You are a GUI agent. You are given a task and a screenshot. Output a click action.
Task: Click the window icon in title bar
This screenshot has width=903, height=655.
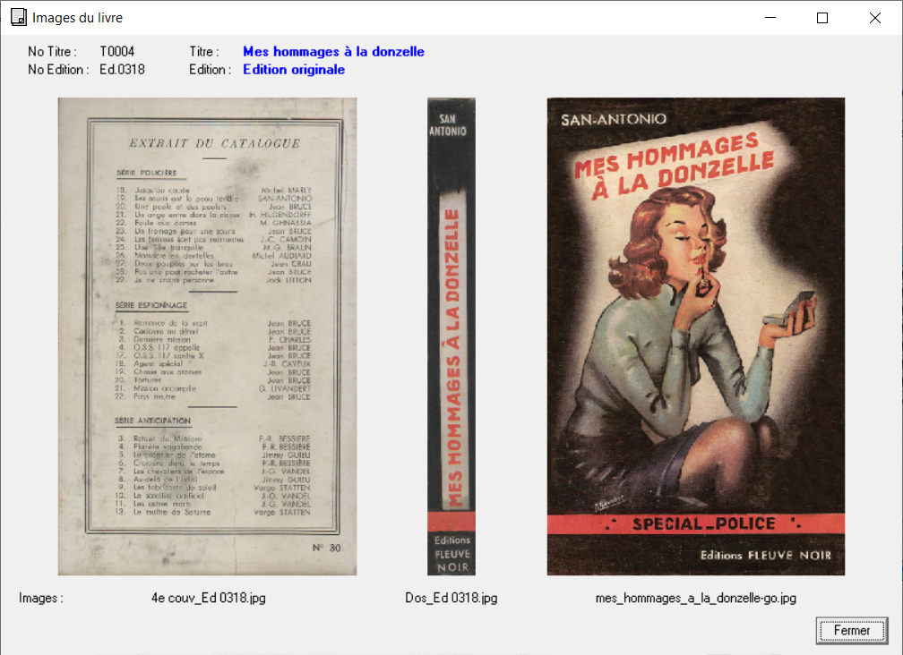tap(19, 17)
